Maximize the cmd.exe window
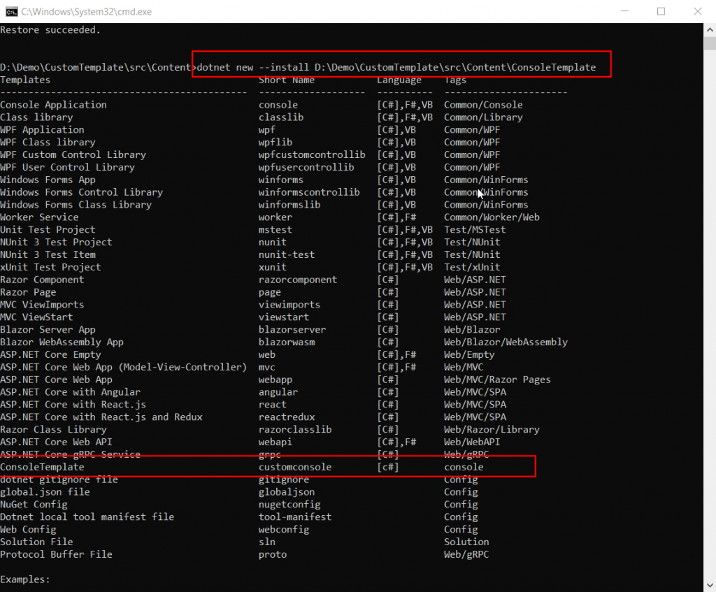This screenshot has width=716, height=592. [661, 11]
